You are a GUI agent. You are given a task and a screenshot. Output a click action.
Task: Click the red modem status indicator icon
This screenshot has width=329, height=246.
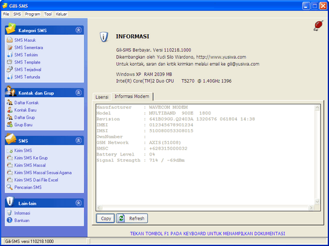(318, 26)
